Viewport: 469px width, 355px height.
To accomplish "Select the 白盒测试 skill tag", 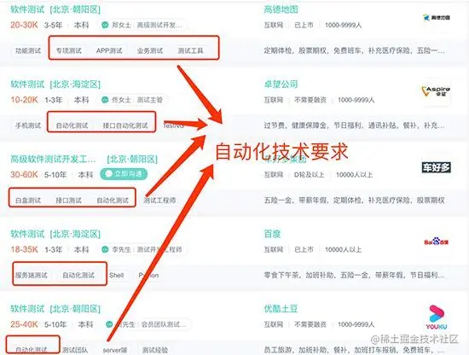I will click(28, 201).
